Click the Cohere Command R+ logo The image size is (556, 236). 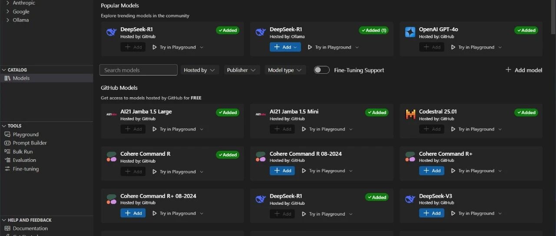tap(410, 157)
